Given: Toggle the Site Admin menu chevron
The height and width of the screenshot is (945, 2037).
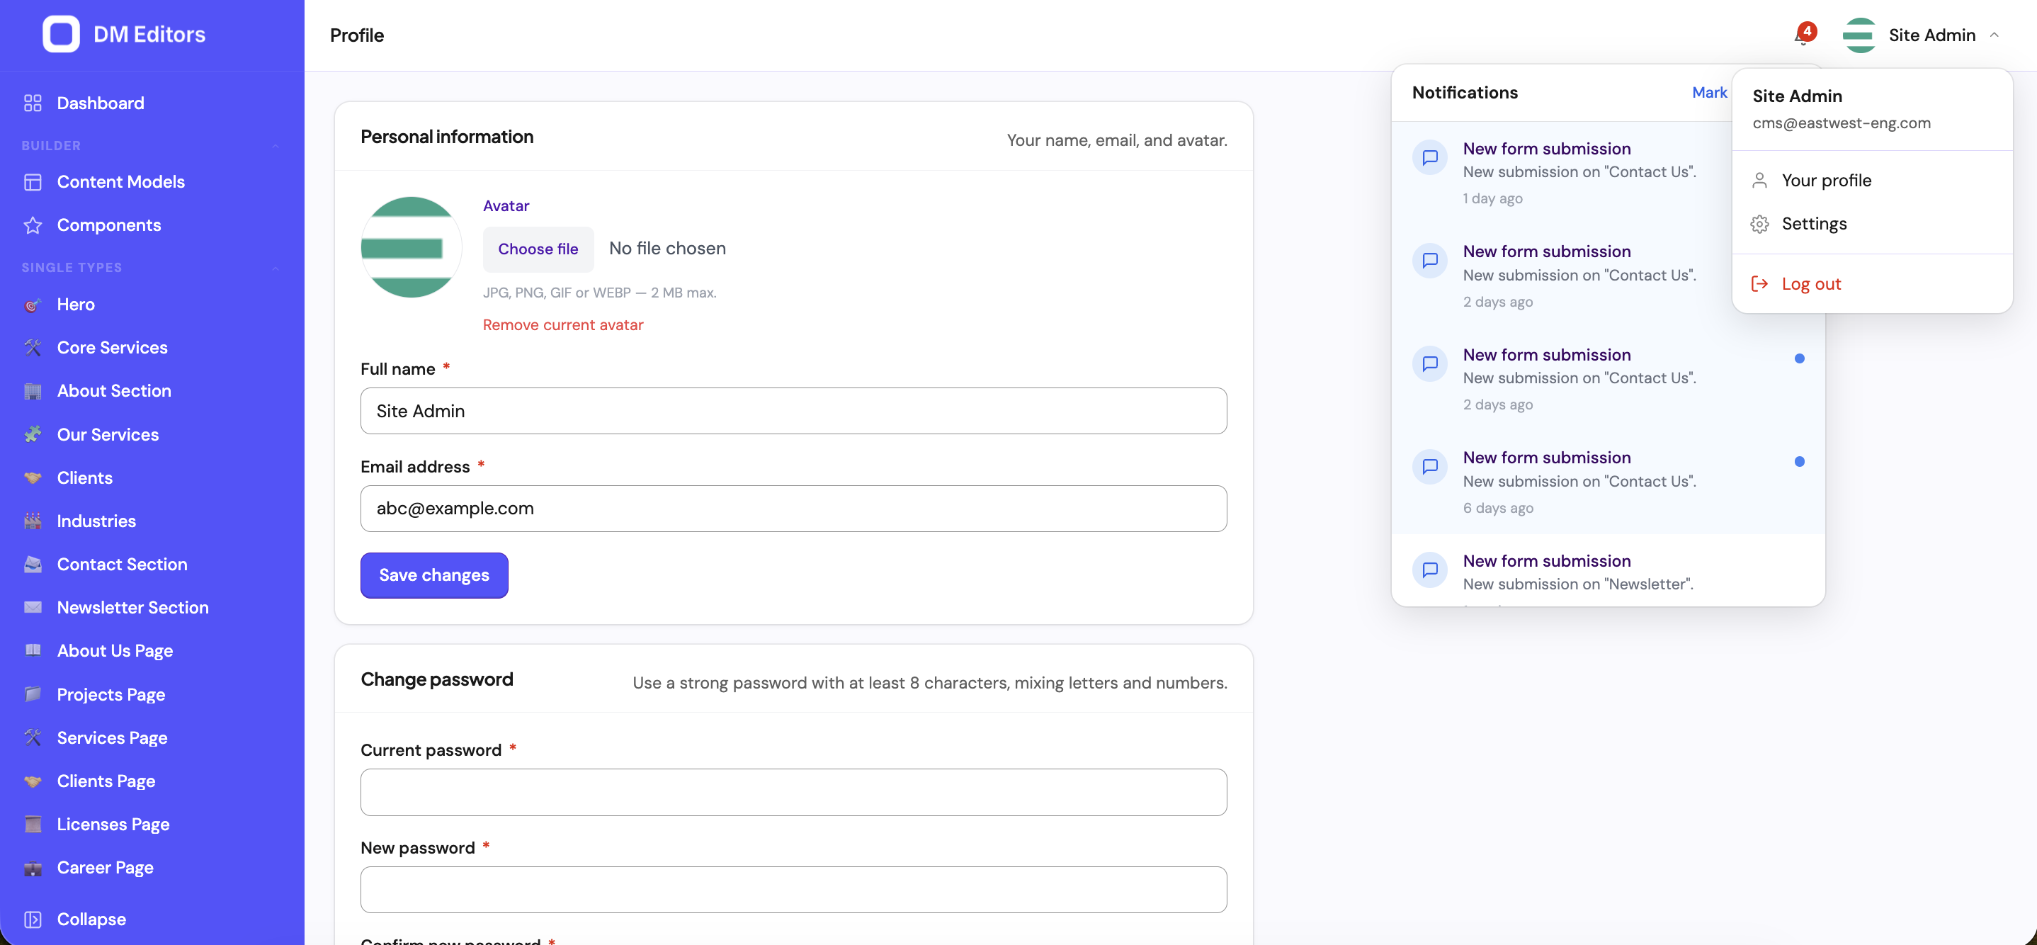Looking at the screenshot, I should pos(1995,35).
